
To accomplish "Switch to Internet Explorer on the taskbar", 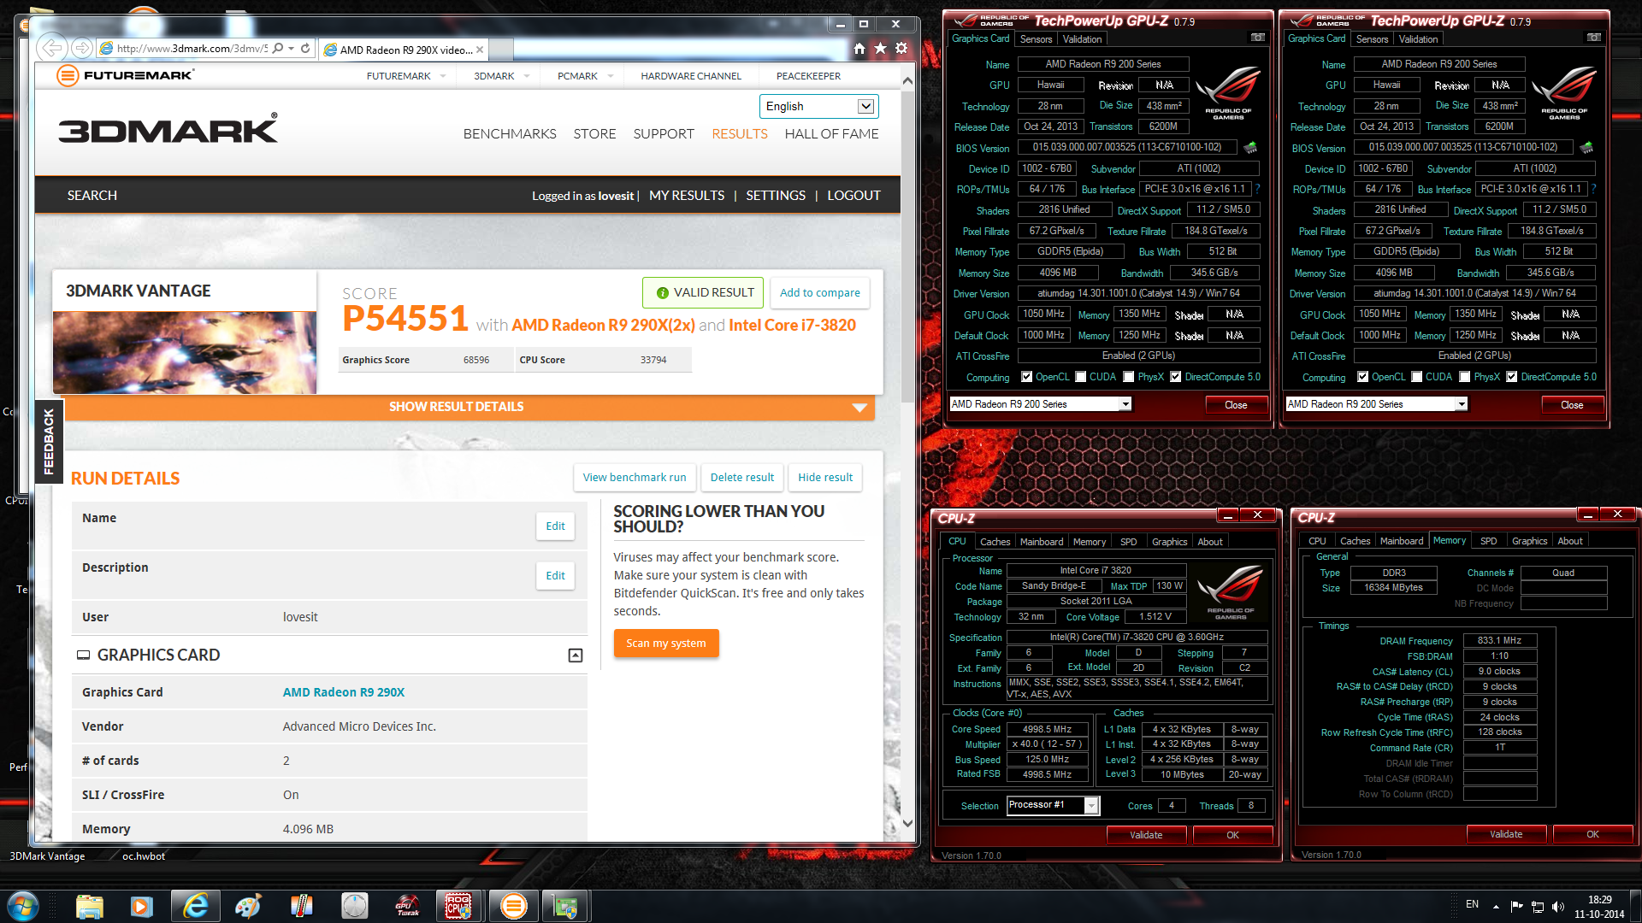I will (196, 906).
